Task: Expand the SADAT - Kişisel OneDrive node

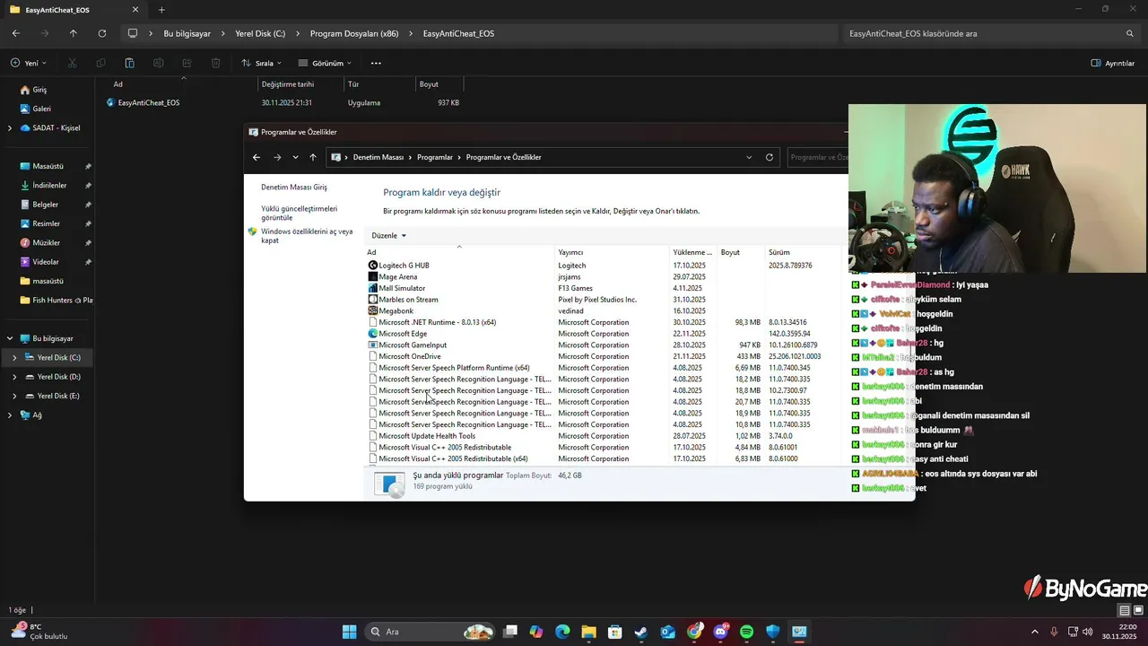Action: 10,127
